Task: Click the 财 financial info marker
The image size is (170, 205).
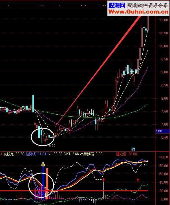Action: click(x=133, y=149)
